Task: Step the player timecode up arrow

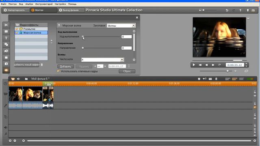Action: pyautogui.click(x=246, y=64)
